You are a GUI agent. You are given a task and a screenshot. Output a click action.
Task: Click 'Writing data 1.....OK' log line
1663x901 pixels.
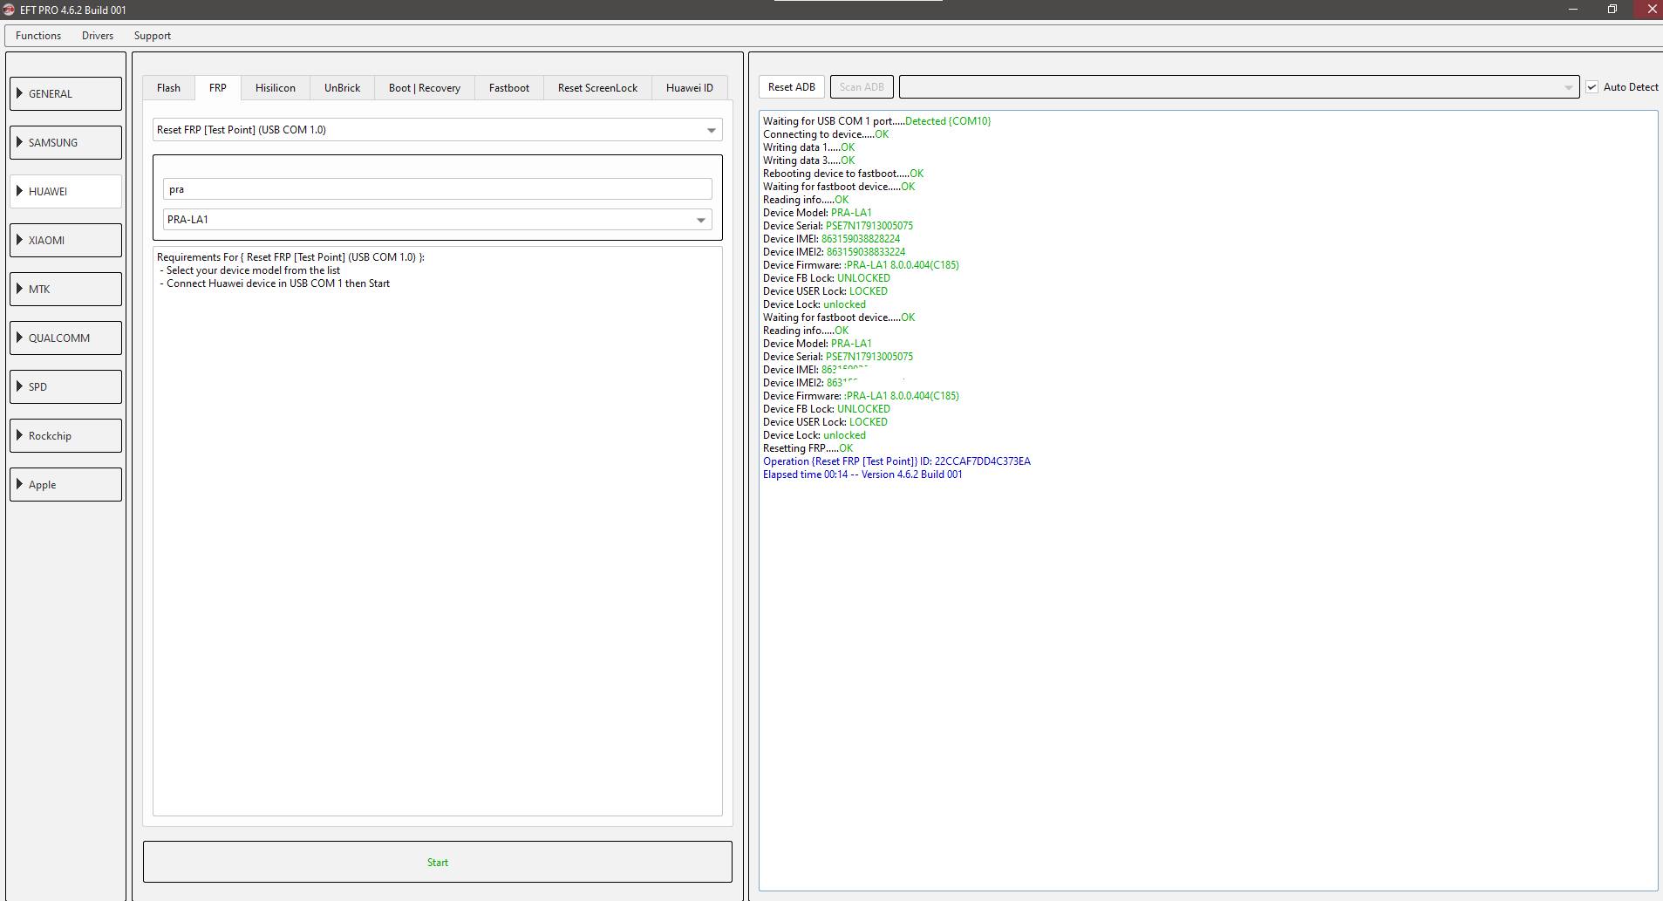pos(808,147)
